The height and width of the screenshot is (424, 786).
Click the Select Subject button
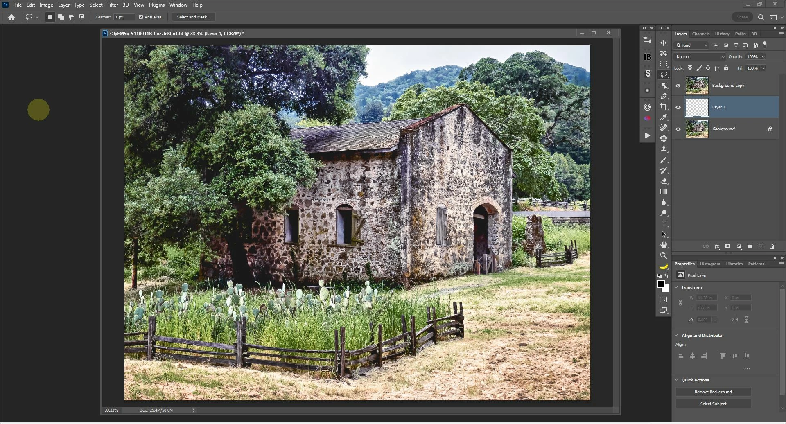713,404
